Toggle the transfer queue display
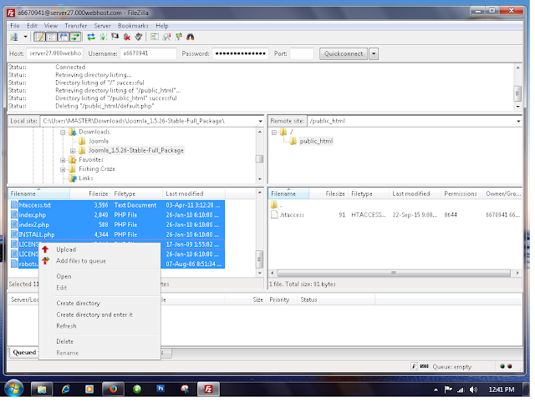 click(x=75, y=37)
